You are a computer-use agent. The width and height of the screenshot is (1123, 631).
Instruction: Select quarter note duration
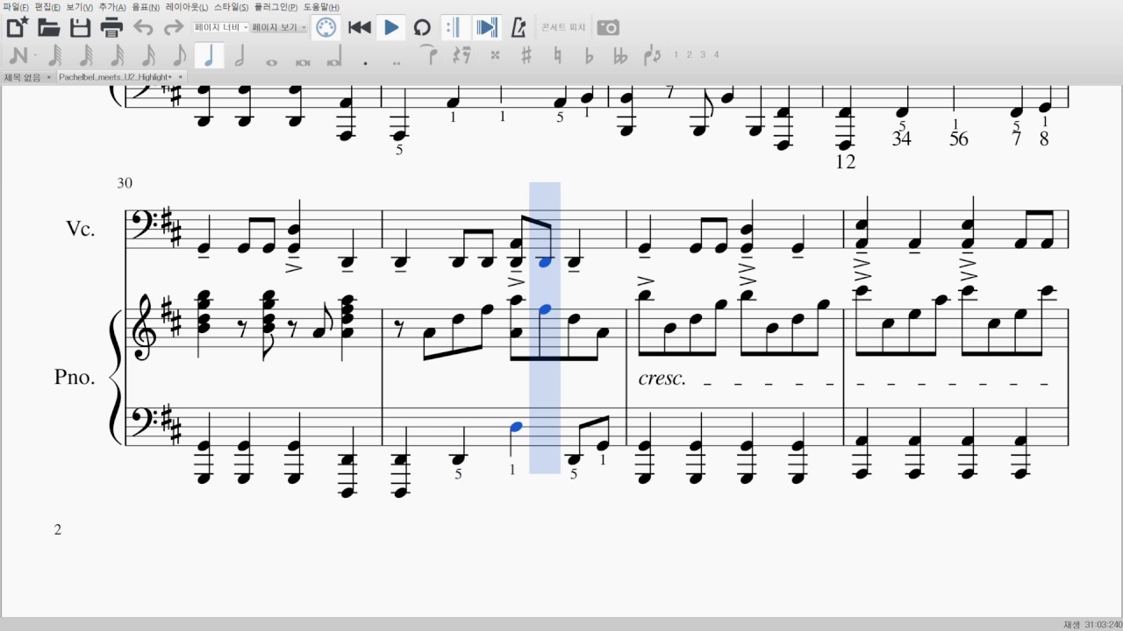click(208, 55)
